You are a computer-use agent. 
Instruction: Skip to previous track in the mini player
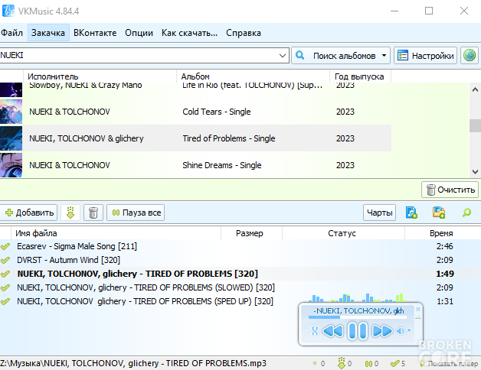click(x=333, y=331)
